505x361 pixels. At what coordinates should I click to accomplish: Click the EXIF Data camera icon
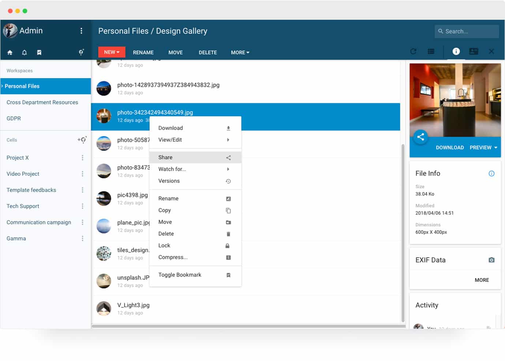click(x=491, y=260)
